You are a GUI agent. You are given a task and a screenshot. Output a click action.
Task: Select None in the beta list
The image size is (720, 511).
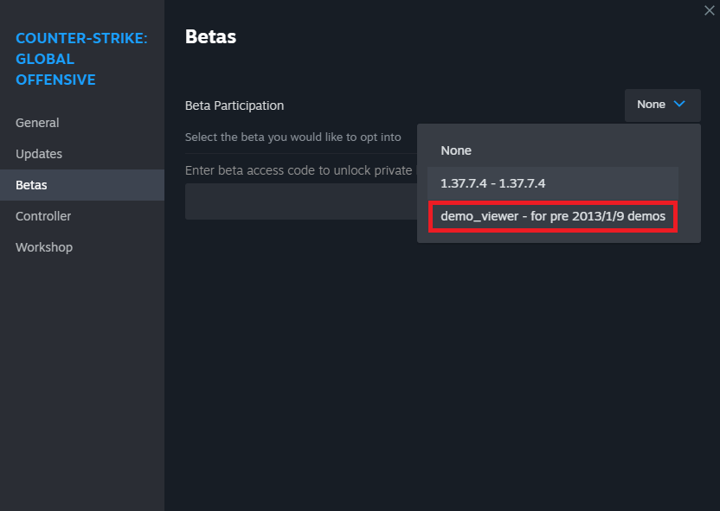[456, 150]
